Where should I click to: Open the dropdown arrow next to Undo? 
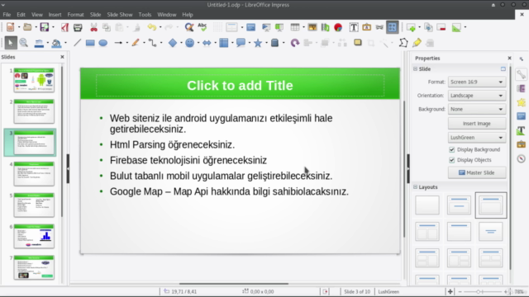(x=160, y=27)
